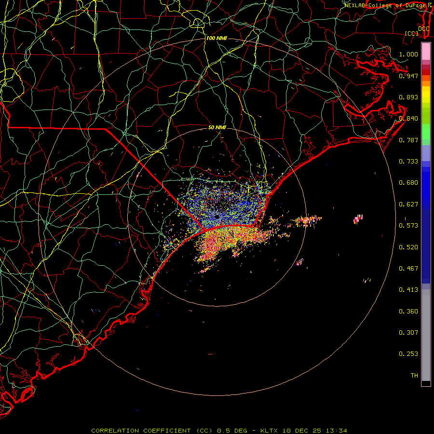Select the 0.573 legend value
Screen dimensions: 434x434
[x=408, y=226]
